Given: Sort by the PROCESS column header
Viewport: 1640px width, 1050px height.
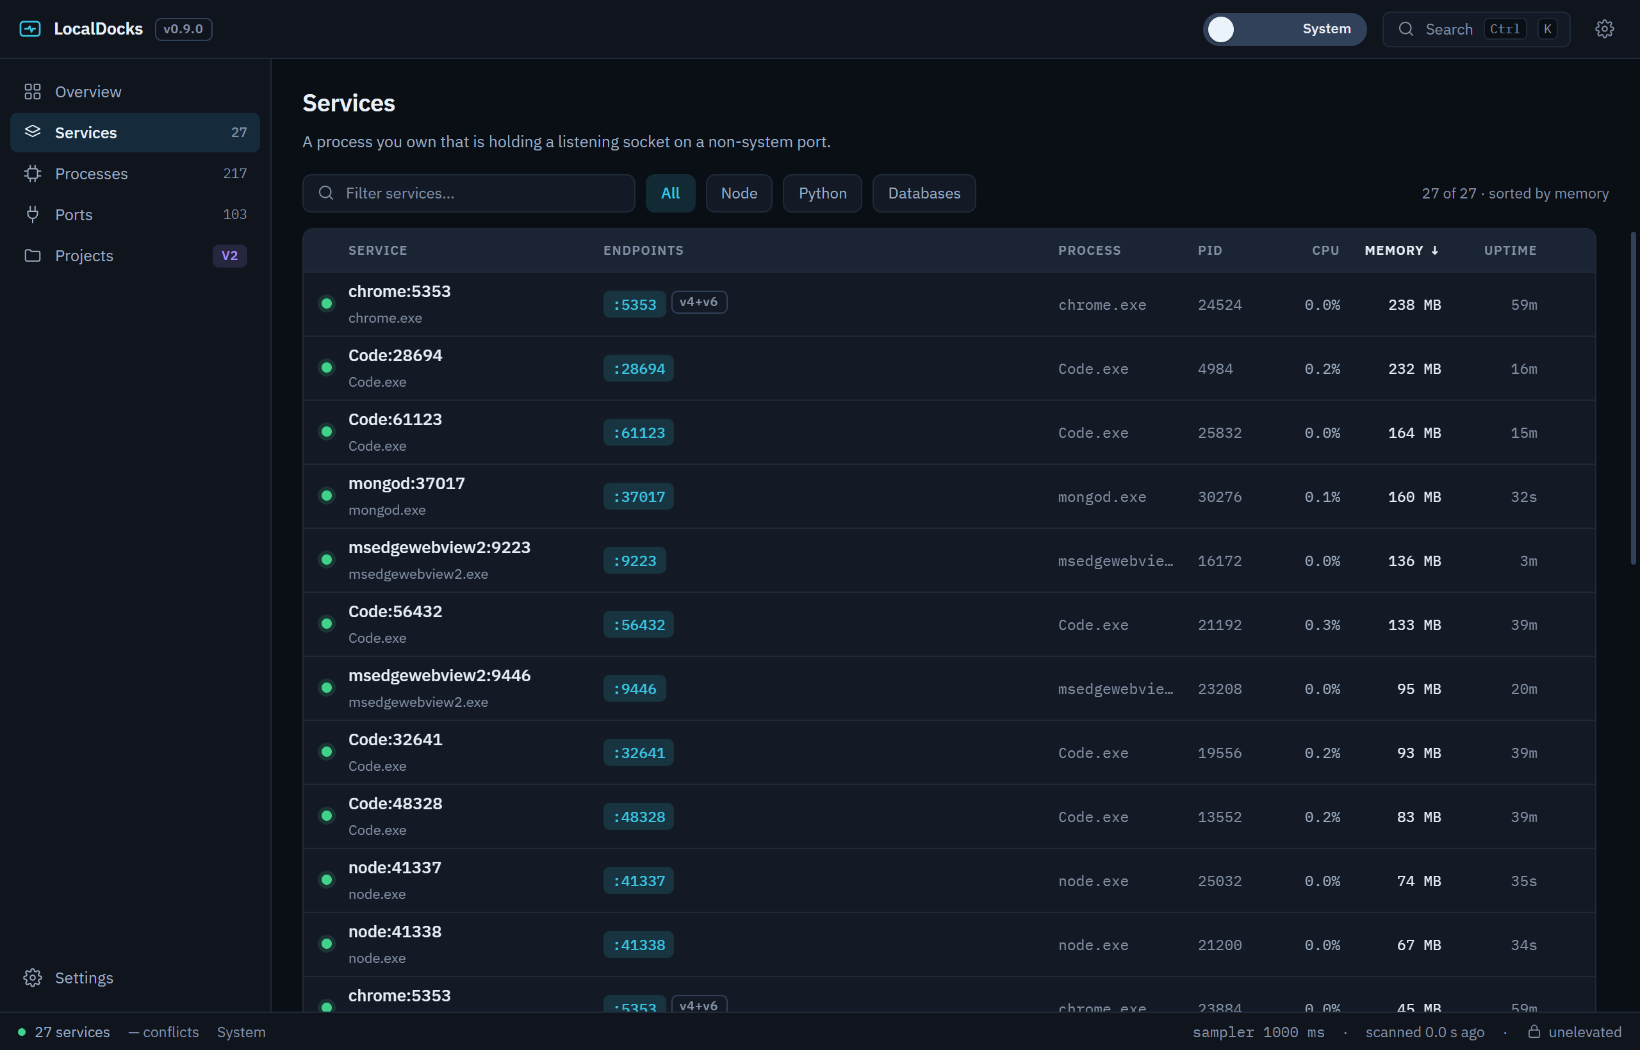Looking at the screenshot, I should (1089, 250).
